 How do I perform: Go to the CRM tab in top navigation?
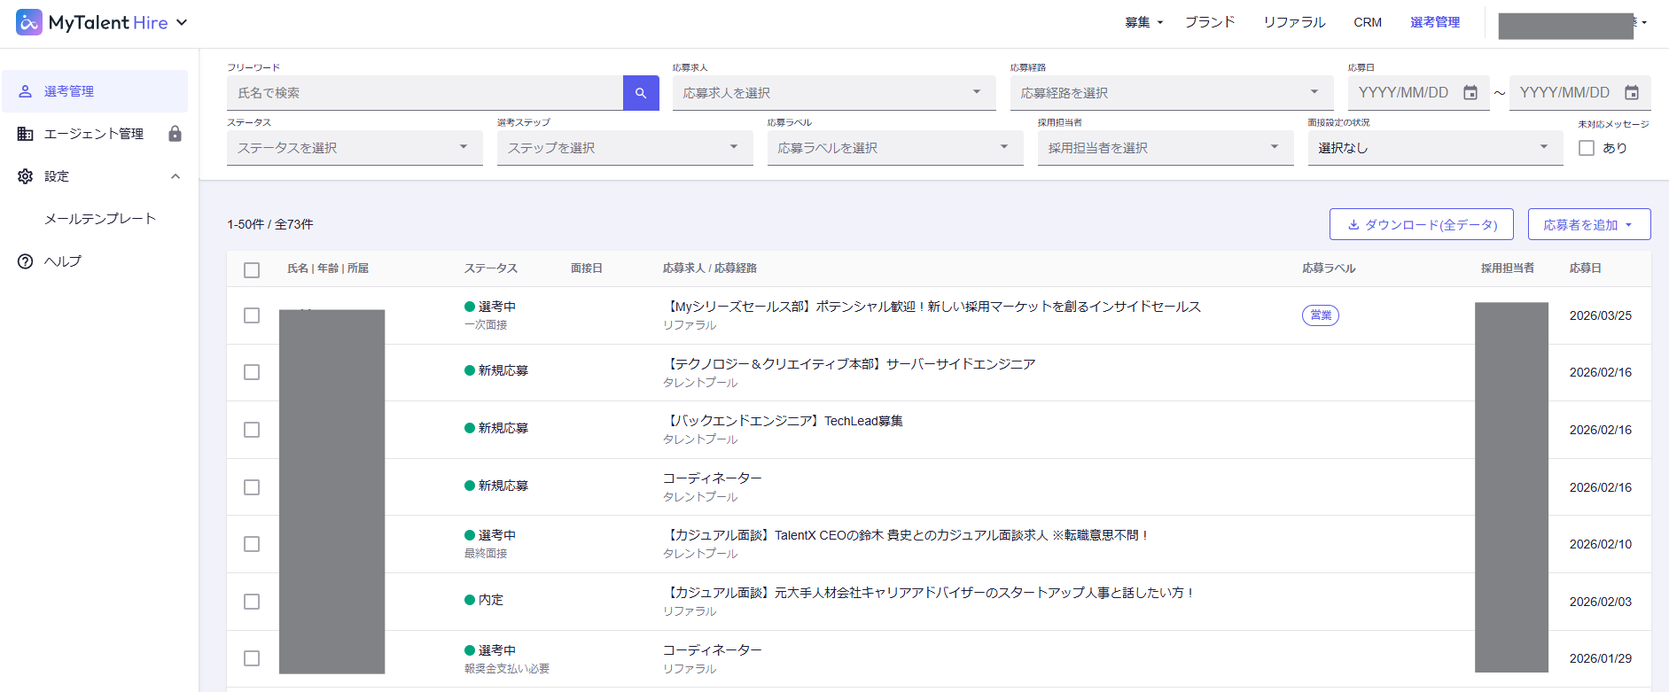1367,22
